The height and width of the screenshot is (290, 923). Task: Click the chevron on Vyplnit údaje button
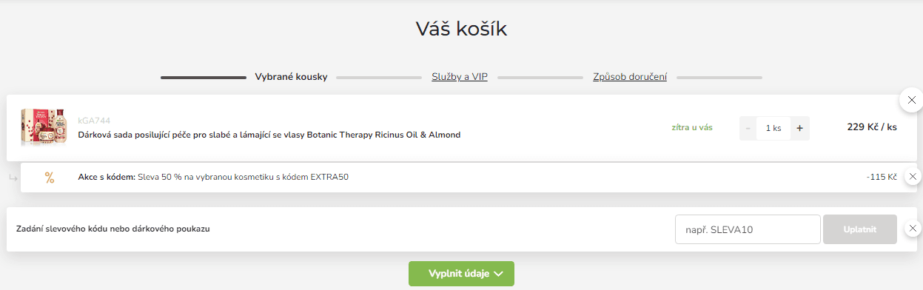pos(498,274)
